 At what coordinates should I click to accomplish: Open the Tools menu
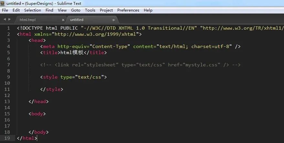[x=90, y=10]
